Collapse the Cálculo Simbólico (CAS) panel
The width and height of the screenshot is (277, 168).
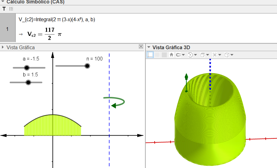tap(3, 2)
